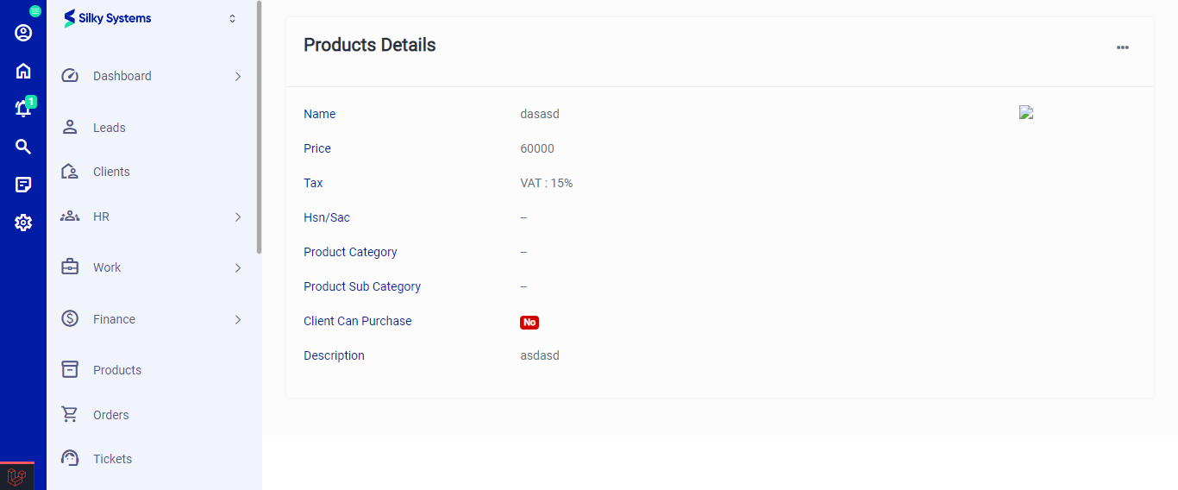Click the product image thumbnail

tap(1026, 112)
